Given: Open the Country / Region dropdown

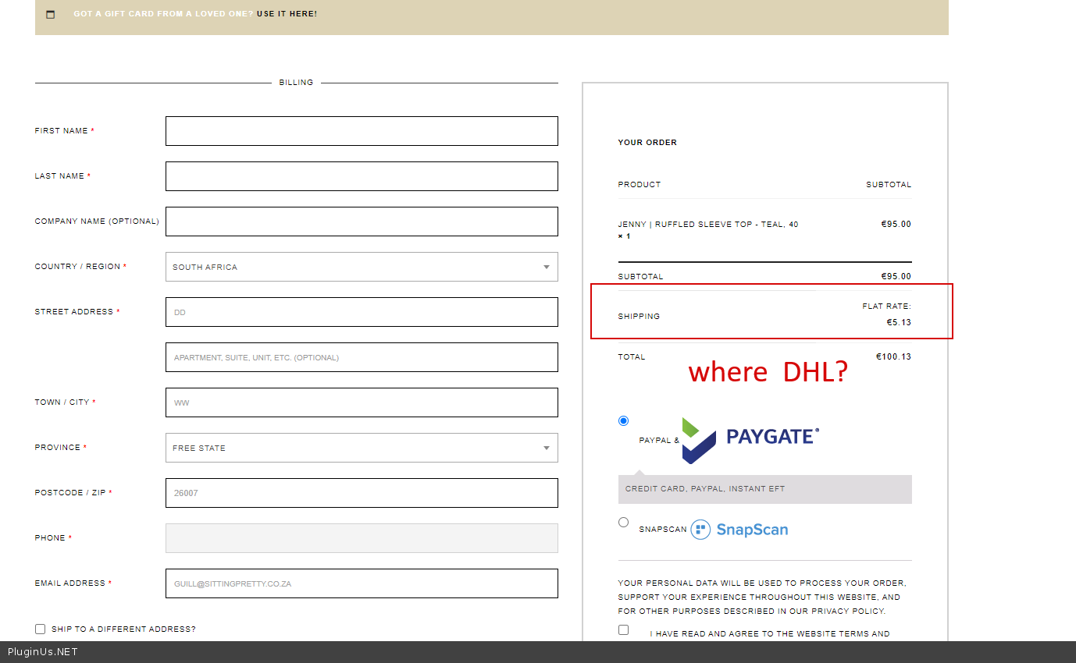Looking at the screenshot, I should point(362,267).
